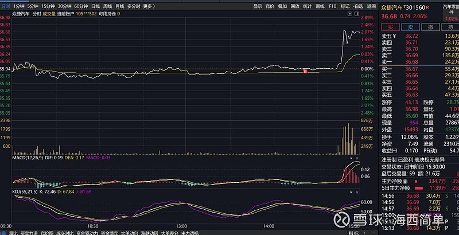Click the 成交量 label in chart header
This screenshot has height=235, width=459.
[x=49, y=14]
